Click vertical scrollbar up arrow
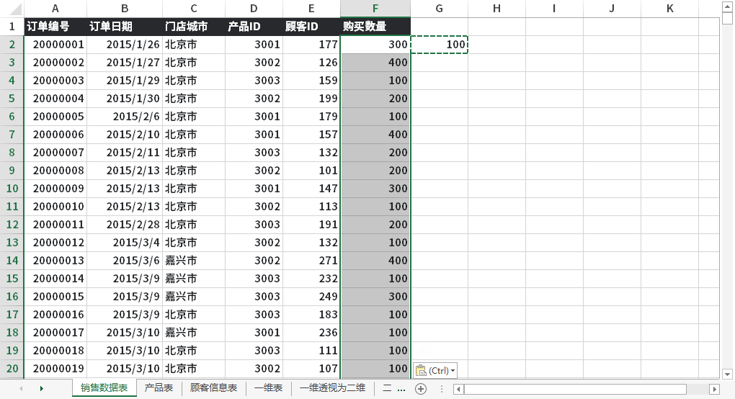The width and height of the screenshot is (735, 399). point(728,6)
